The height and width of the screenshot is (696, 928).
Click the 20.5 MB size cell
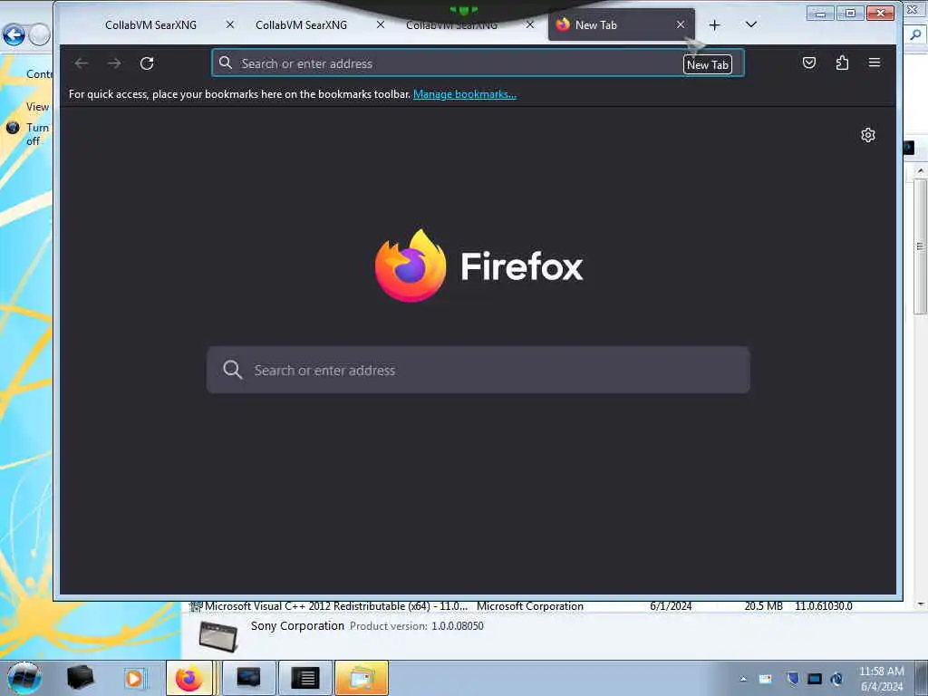(x=763, y=606)
